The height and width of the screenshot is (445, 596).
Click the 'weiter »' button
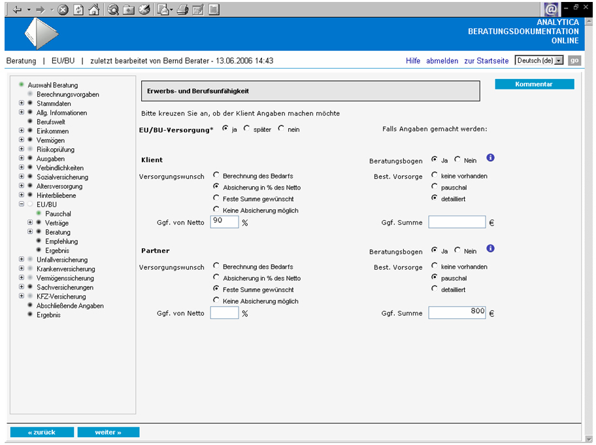point(108,432)
